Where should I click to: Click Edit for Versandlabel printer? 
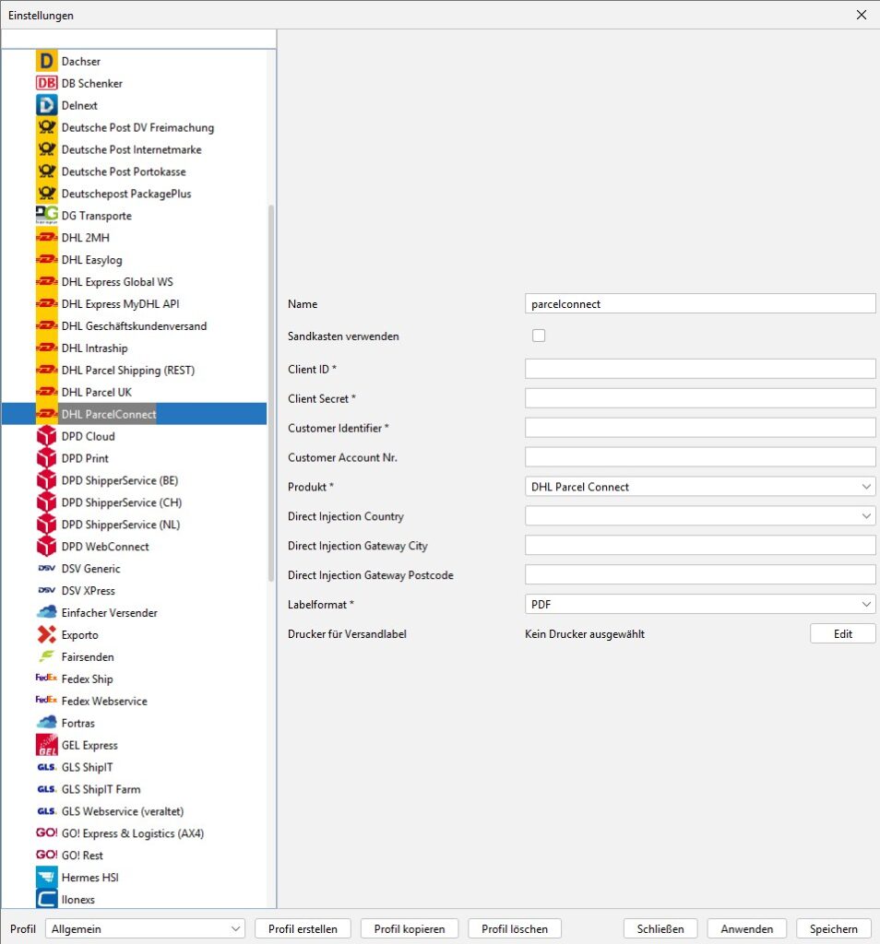coord(842,634)
